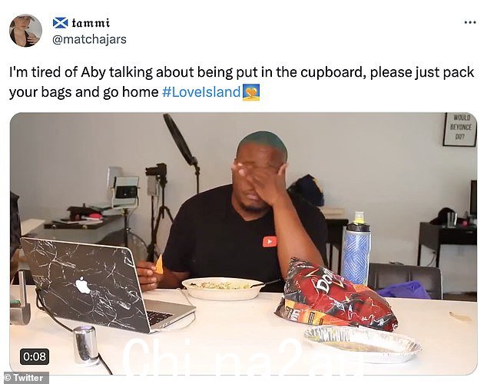Click the YouTube logo on black shirt

270,241
